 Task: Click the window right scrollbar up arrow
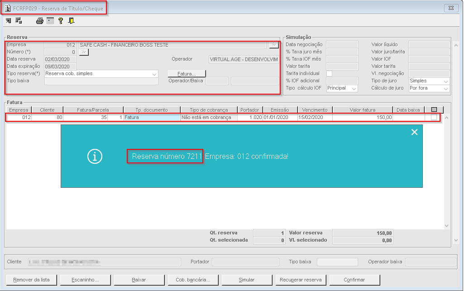(x=456, y=46)
